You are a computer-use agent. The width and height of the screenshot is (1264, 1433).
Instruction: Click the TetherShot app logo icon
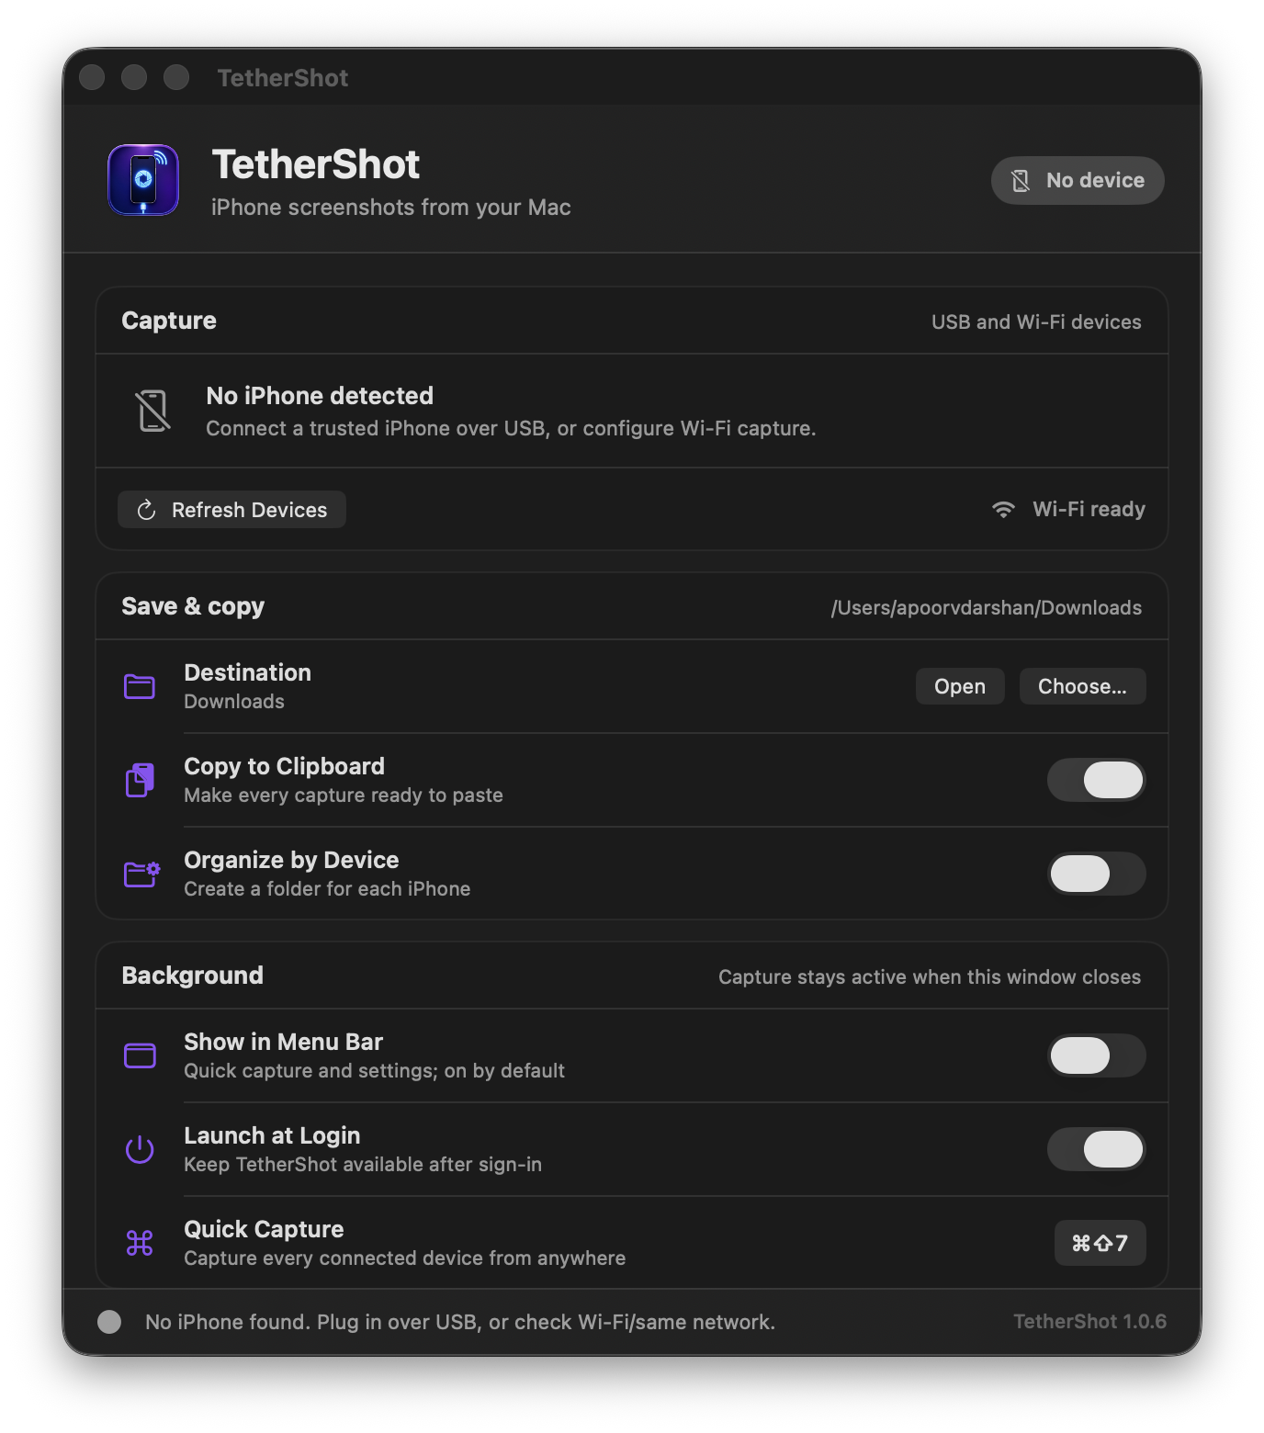pyautogui.click(x=143, y=180)
